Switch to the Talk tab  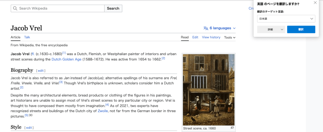coord(27,37)
